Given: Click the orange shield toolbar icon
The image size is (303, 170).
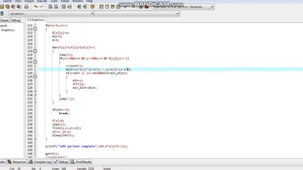Looking at the screenshot, I should pyautogui.click(x=92, y=7).
